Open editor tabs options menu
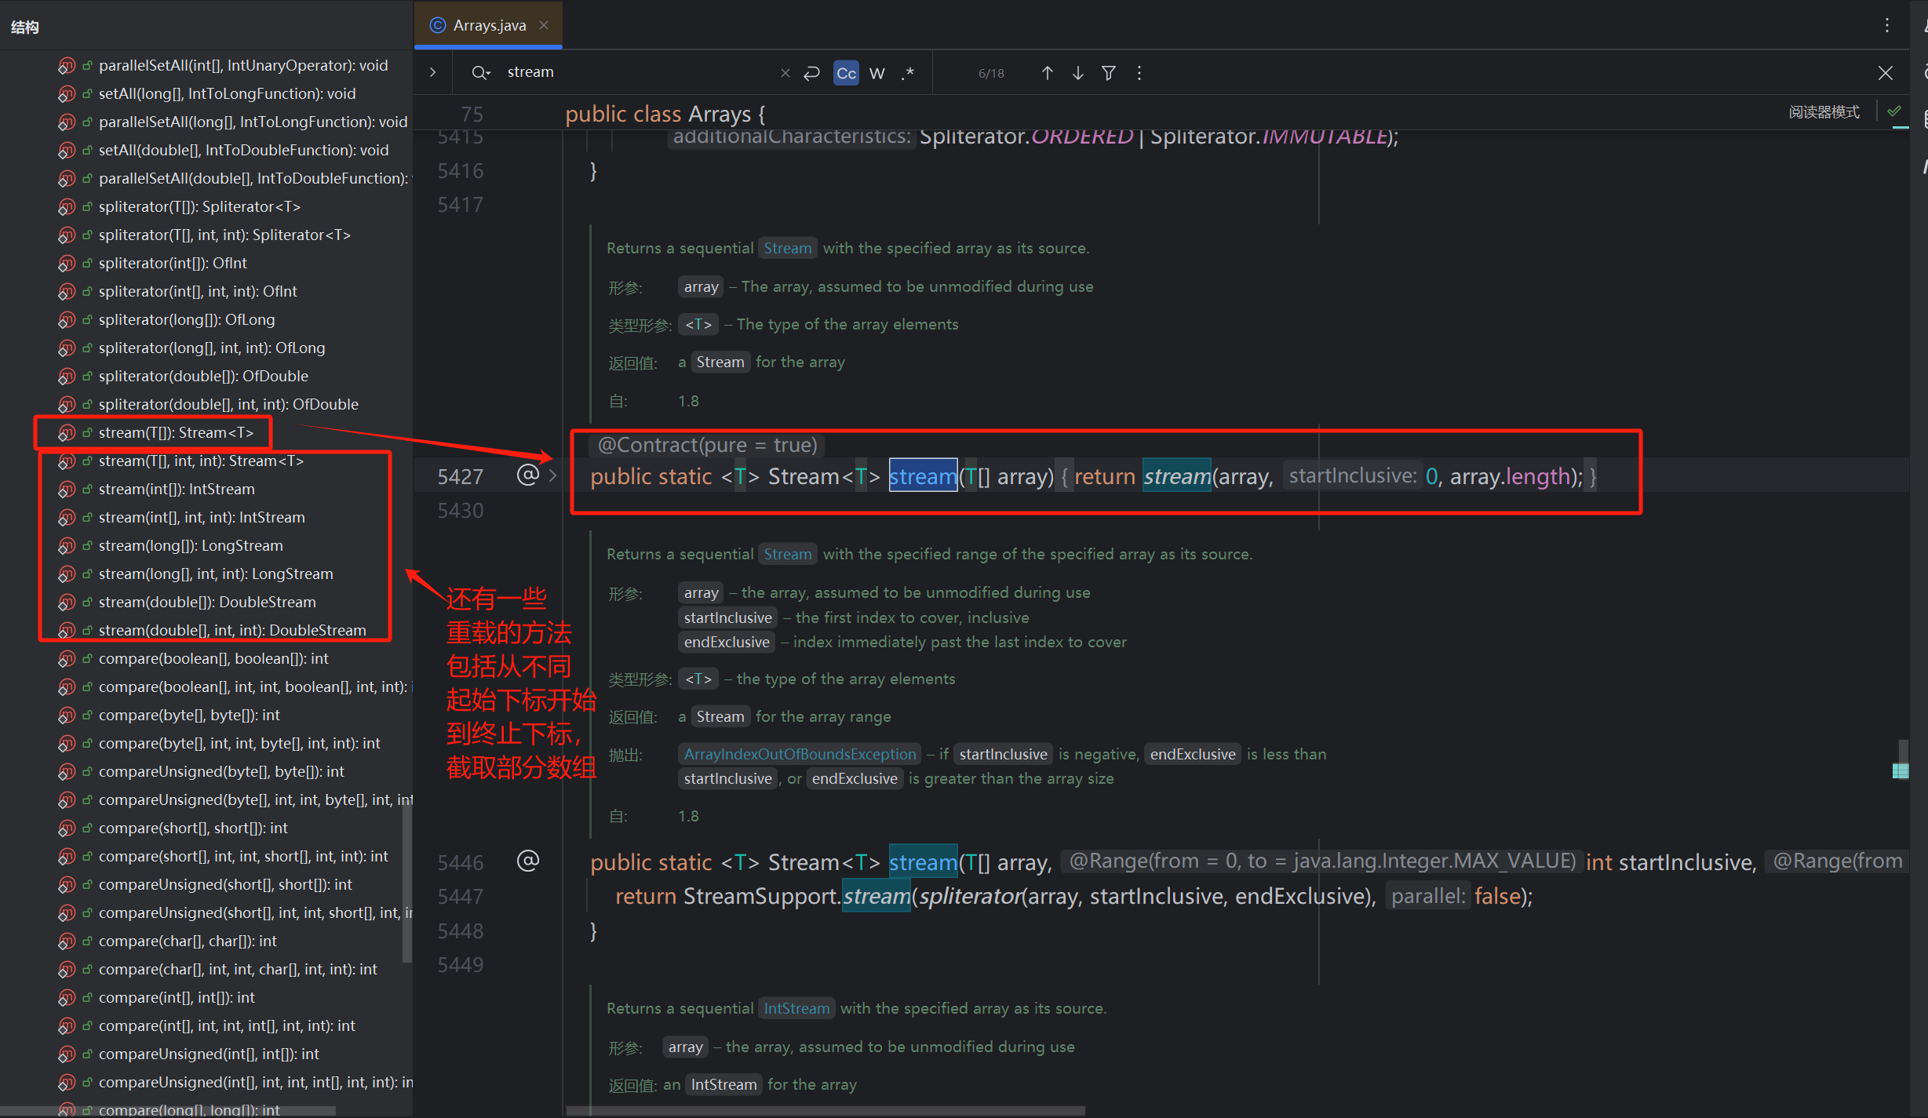This screenshot has width=1928, height=1118. click(1886, 25)
